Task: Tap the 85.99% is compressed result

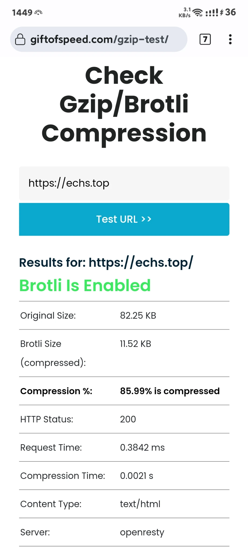Action: pyautogui.click(x=170, y=391)
